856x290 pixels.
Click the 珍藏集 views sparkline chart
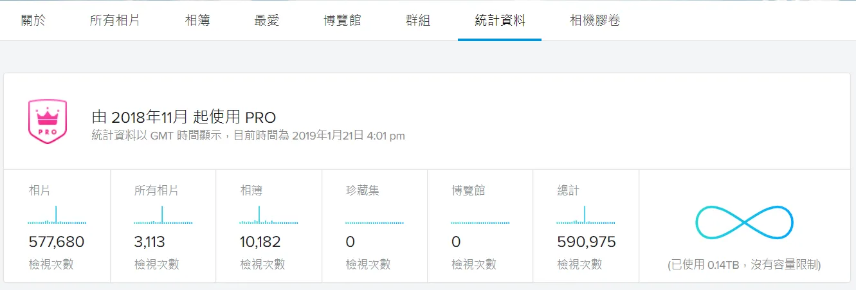(374, 222)
